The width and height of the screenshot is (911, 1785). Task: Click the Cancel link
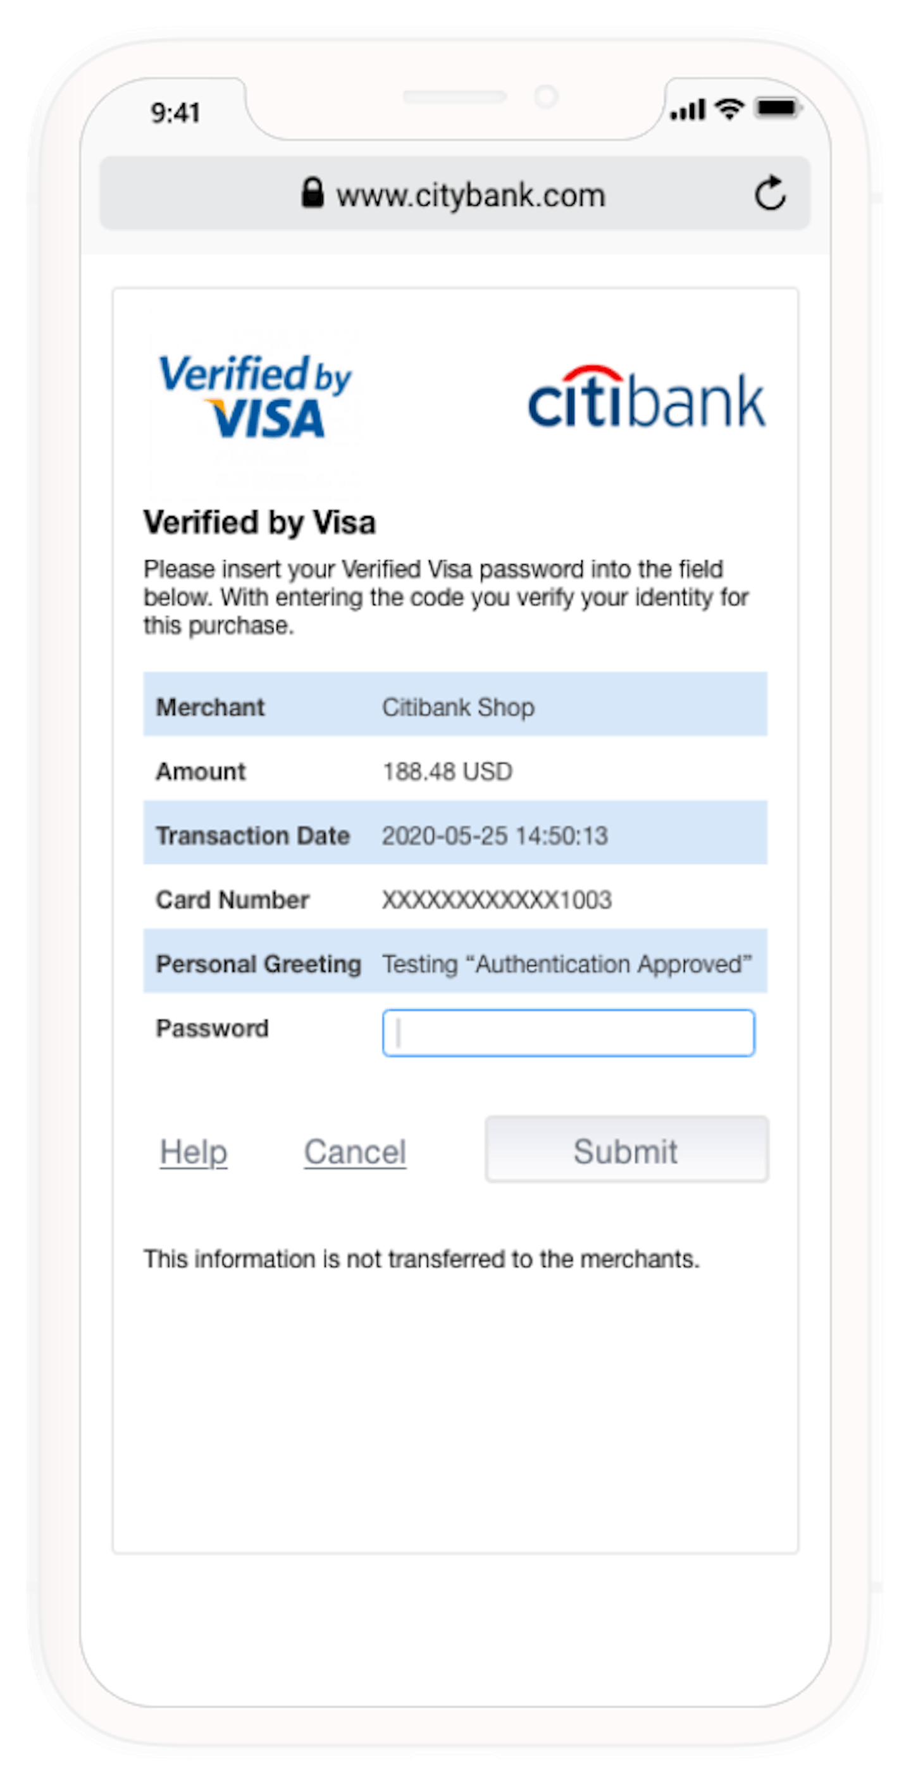coord(355,1152)
